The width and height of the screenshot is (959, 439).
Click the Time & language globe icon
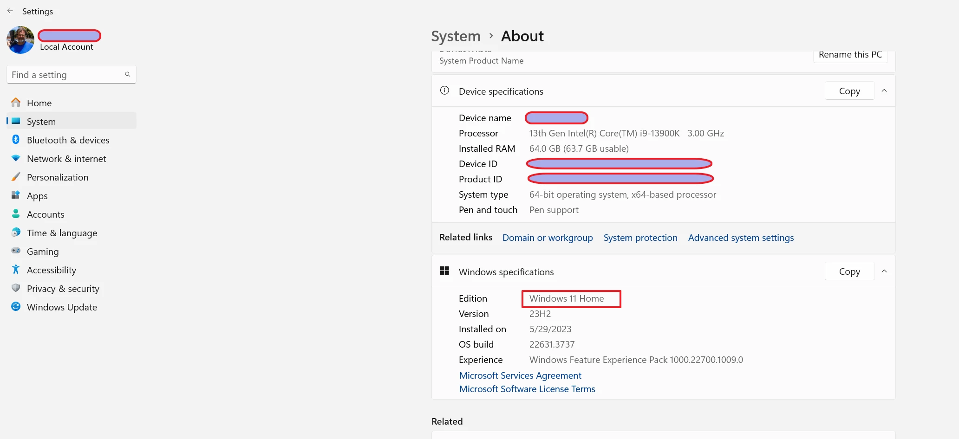(x=16, y=232)
